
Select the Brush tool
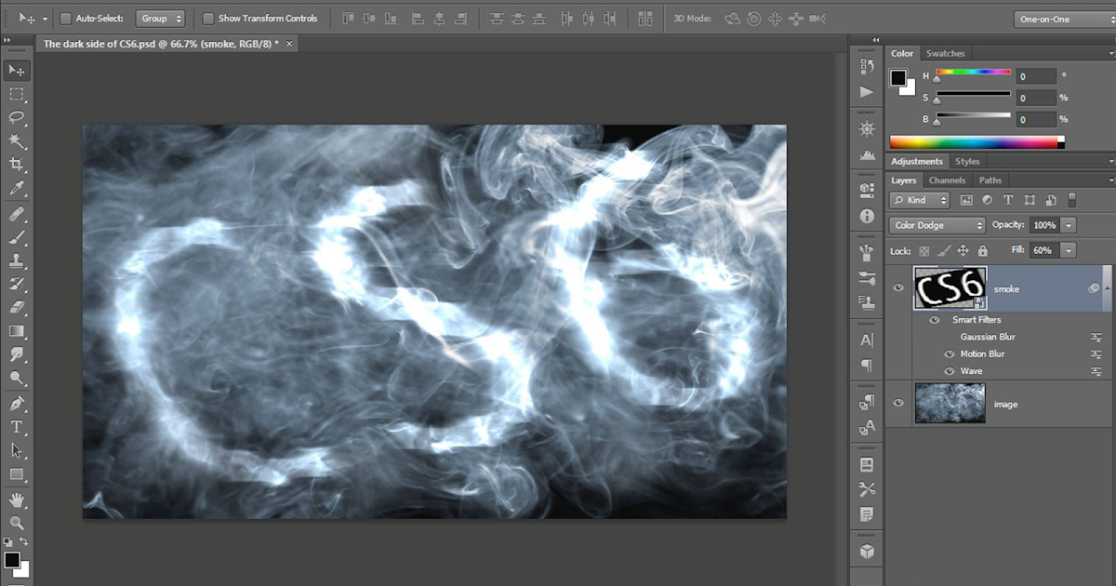[17, 238]
